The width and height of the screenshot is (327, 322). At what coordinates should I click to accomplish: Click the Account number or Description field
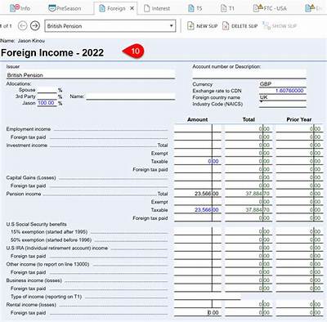[x=249, y=74]
